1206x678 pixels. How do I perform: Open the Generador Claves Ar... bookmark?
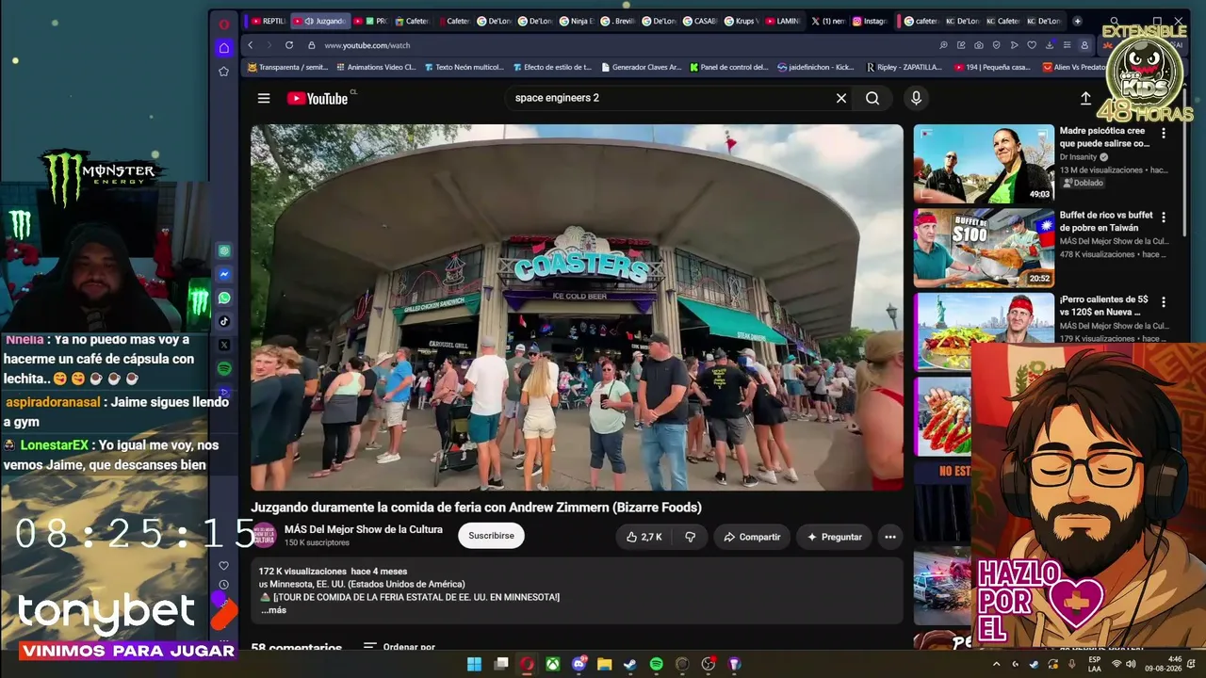(x=641, y=68)
